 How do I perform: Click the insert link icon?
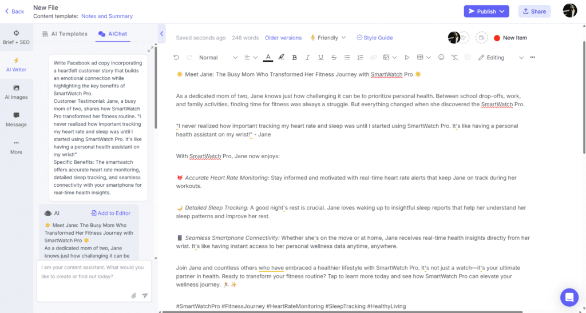(373, 58)
